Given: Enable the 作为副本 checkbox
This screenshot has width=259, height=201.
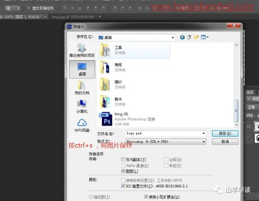Looking at the screenshot, I should pyautogui.click(x=123, y=159).
